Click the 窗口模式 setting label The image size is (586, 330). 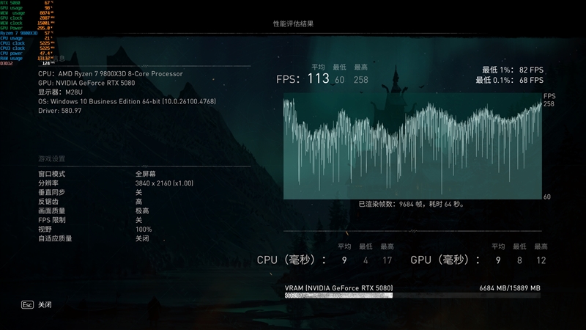tap(51, 174)
